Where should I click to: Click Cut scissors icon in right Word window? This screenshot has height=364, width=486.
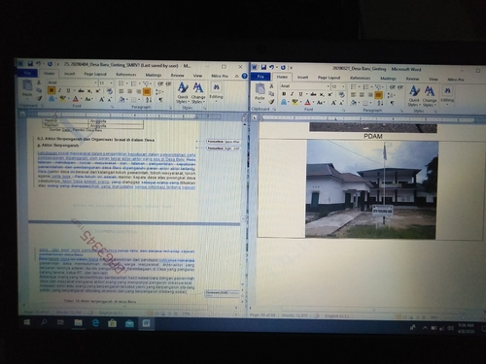(271, 86)
